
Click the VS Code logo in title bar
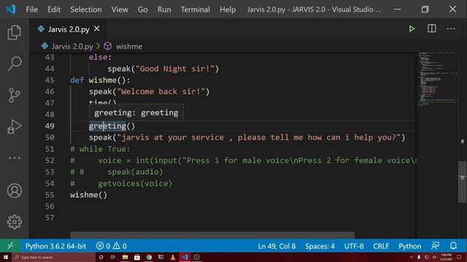pos(11,9)
